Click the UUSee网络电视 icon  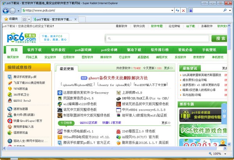[60, 137]
